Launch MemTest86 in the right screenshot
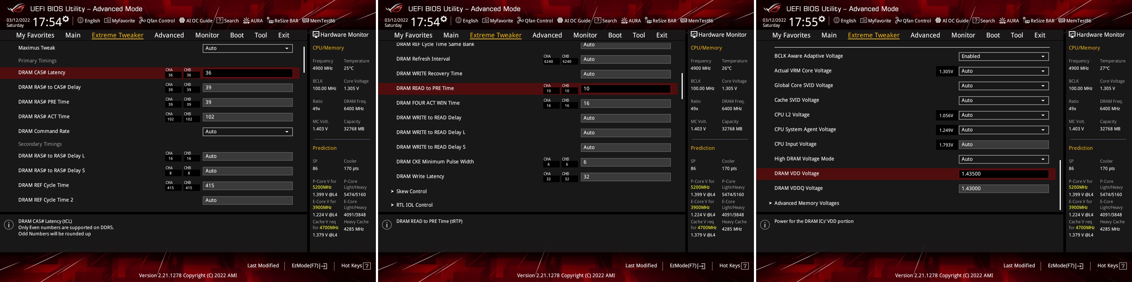Viewport: 1132px width, 282px height. pos(1074,21)
